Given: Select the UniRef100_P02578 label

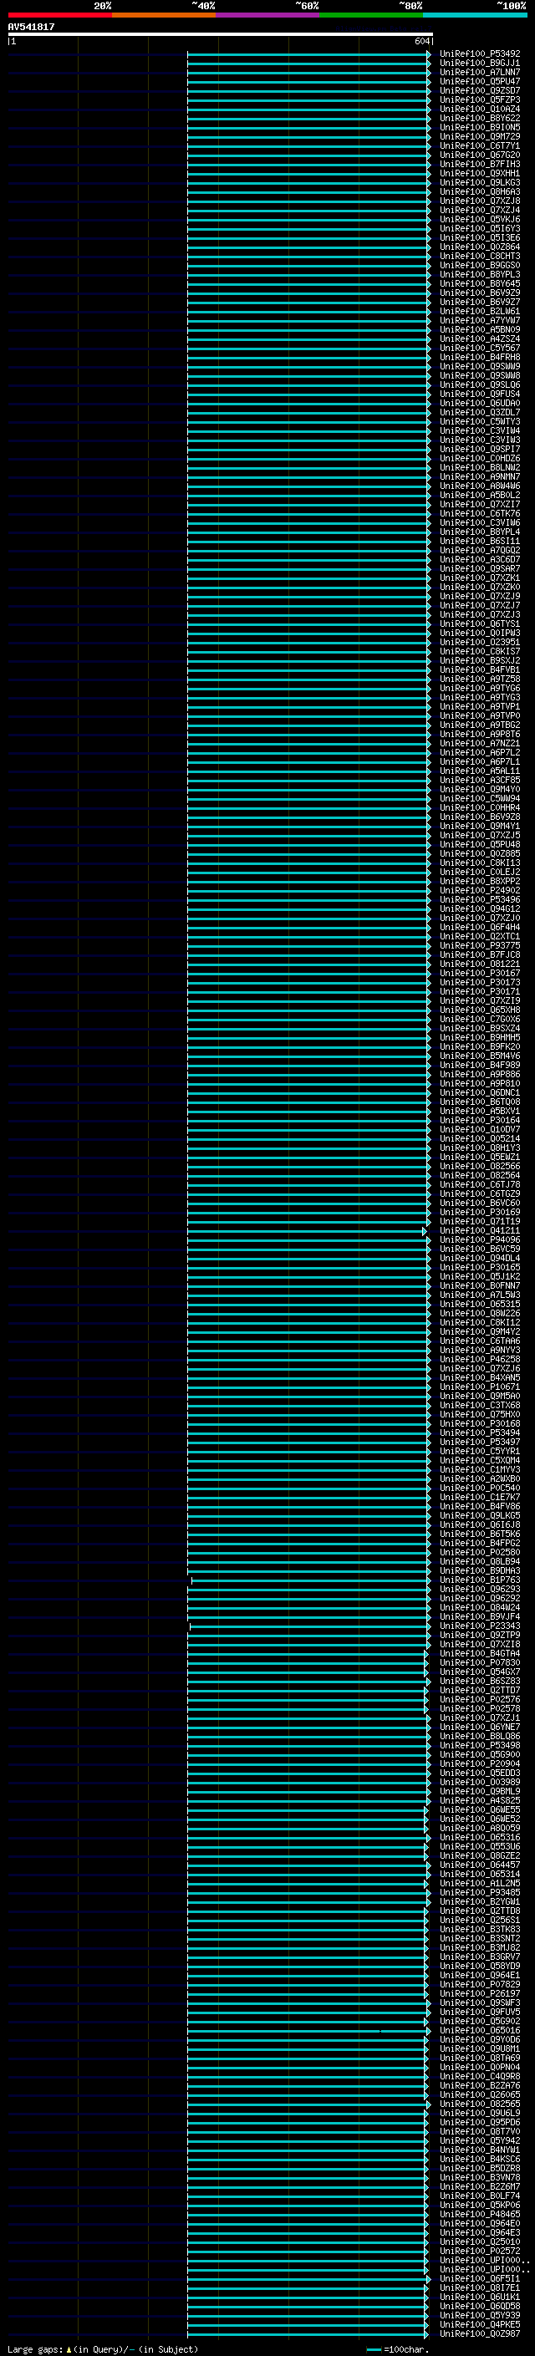Looking at the screenshot, I should [x=479, y=1708].
